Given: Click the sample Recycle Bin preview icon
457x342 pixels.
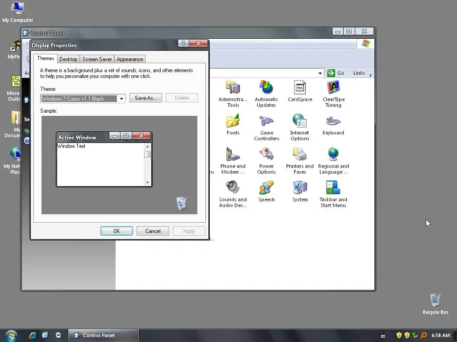Looking at the screenshot, I should click(181, 203).
